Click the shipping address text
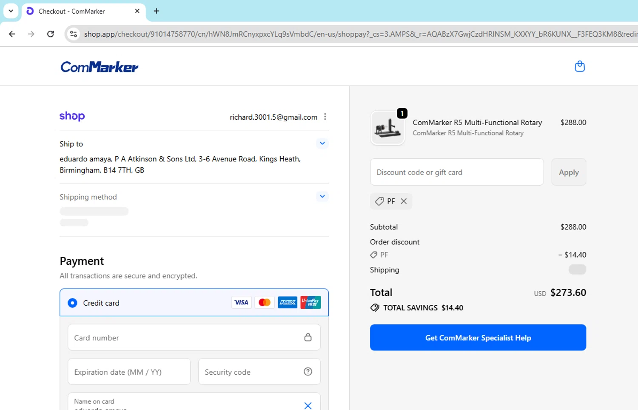 (180, 164)
